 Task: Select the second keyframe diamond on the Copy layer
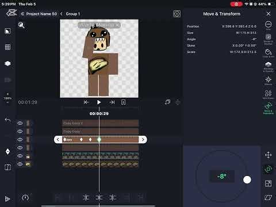coord(81,140)
